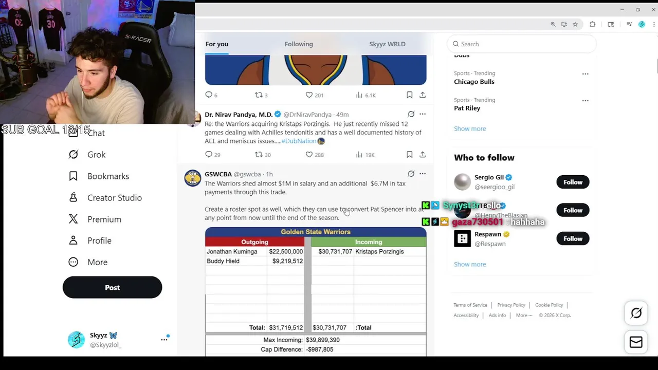The image size is (658, 370).
Task: Bookmark this page with star icon
Action: click(575, 24)
